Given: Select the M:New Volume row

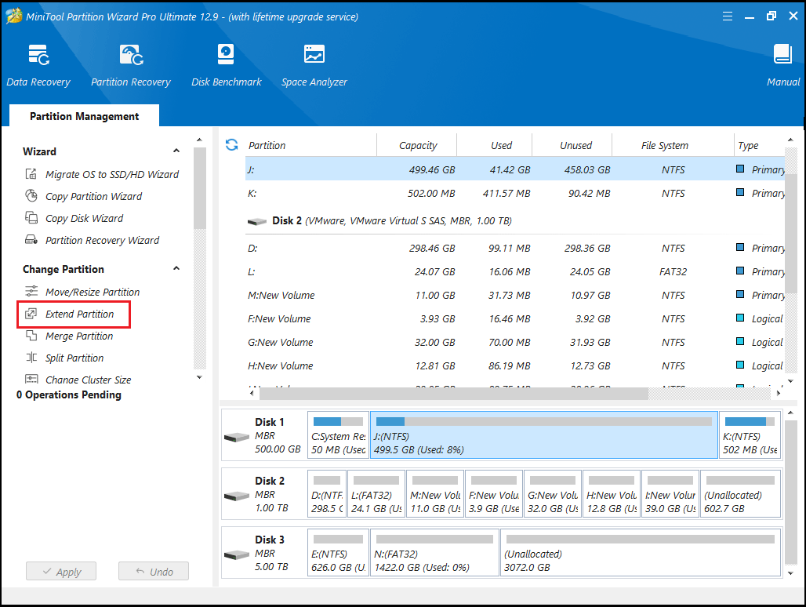Looking at the screenshot, I should 515,296.
